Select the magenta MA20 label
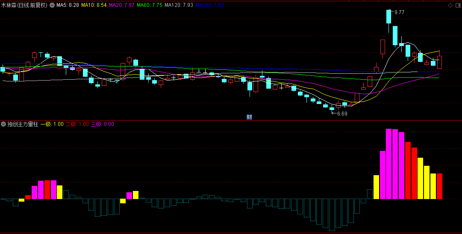Viewport: 462px width, 234px height. point(121,5)
